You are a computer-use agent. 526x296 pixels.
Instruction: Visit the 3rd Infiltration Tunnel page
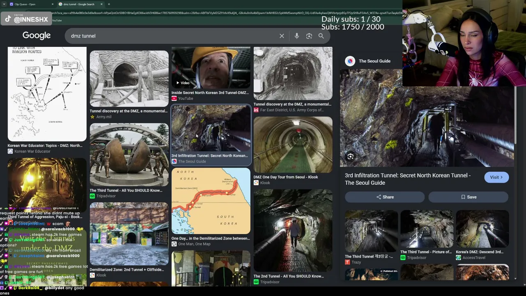[496, 177]
